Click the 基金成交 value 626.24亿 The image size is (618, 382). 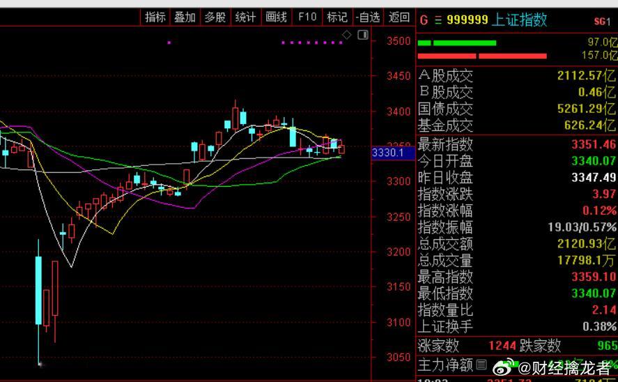(x=589, y=125)
